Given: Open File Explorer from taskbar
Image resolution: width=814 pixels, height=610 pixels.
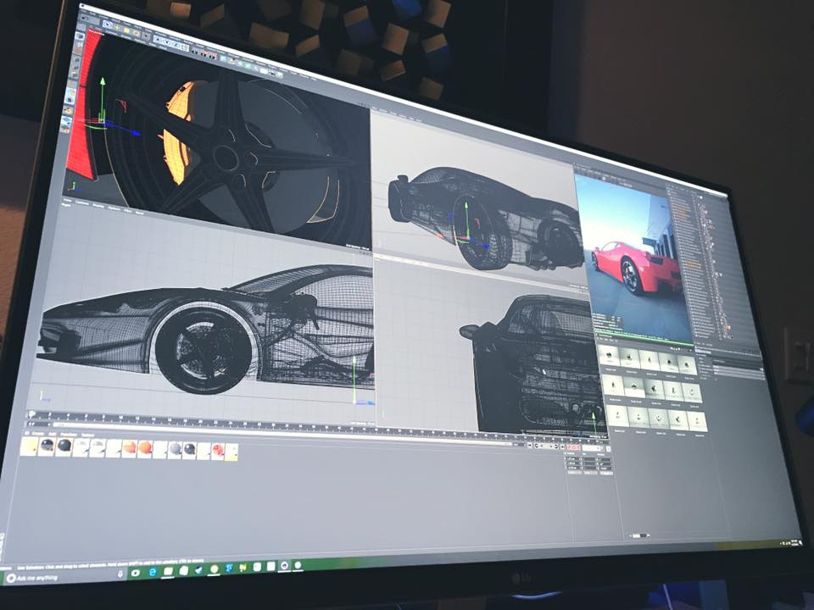Looking at the screenshot, I should click(x=168, y=571).
